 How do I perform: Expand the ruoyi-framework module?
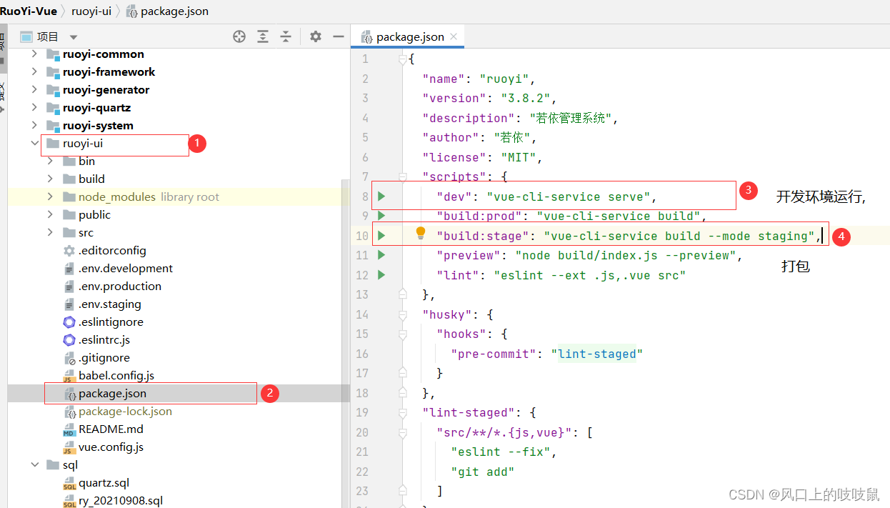point(34,71)
